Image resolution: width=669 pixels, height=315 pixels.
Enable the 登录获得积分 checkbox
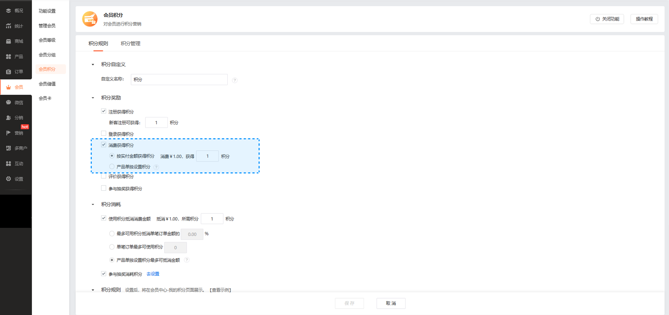[x=104, y=134]
